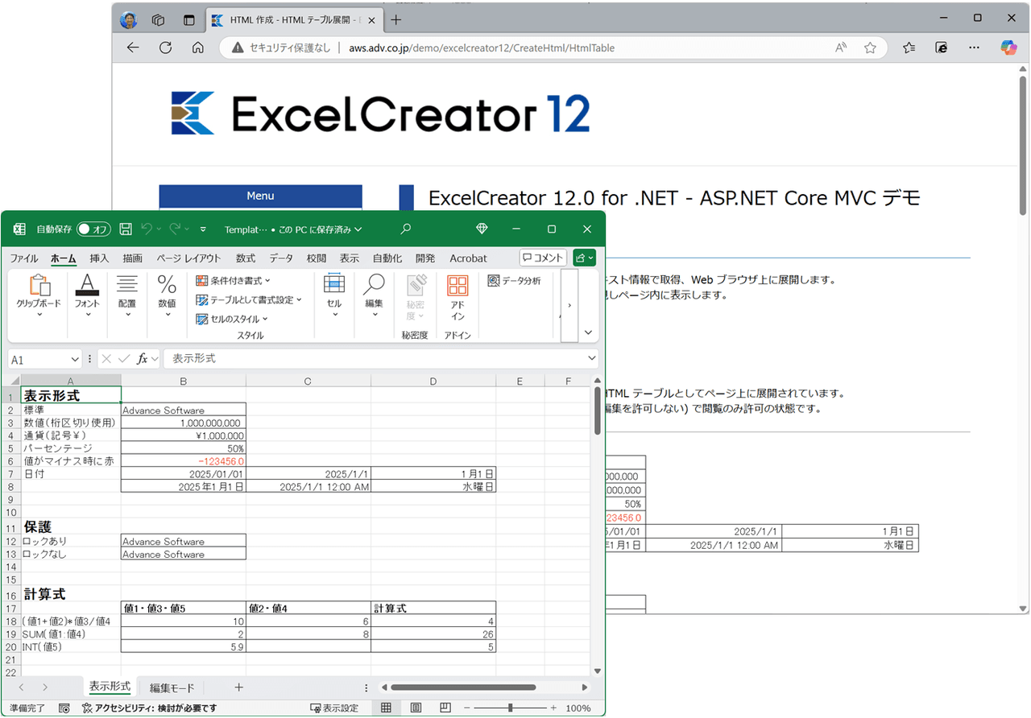Collapse the ribbon with the chevron
This screenshot has width=1031, height=718.
(x=588, y=332)
